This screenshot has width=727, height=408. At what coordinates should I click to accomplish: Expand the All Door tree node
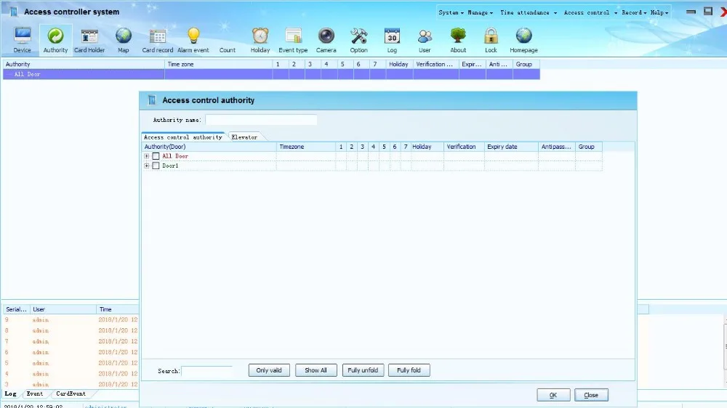(x=147, y=156)
